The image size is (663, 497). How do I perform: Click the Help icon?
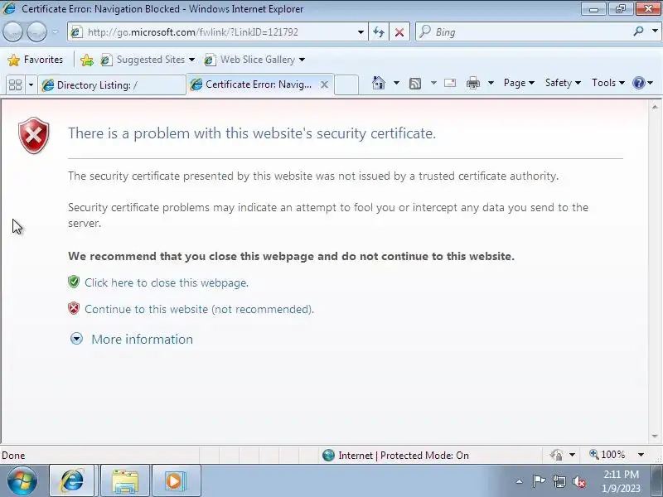click(x=638, y=83)
